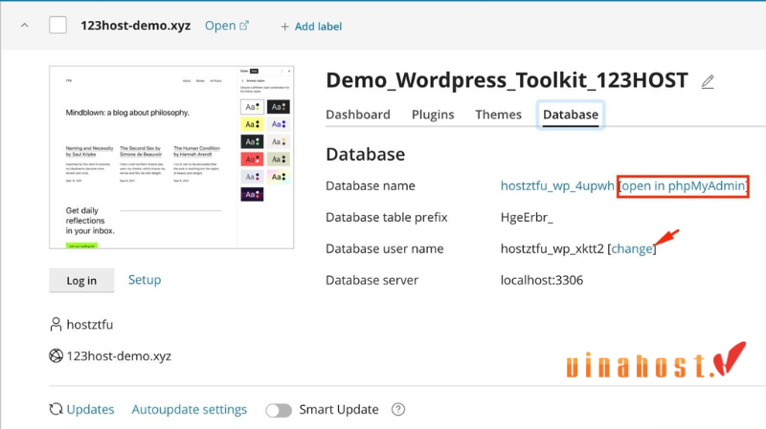Open the Setup link
This screenshot has width=766, height=429.
[145, 280]
